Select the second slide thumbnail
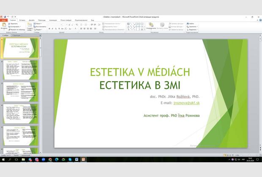This screenshot has width=262, height=177. point(22,70)
